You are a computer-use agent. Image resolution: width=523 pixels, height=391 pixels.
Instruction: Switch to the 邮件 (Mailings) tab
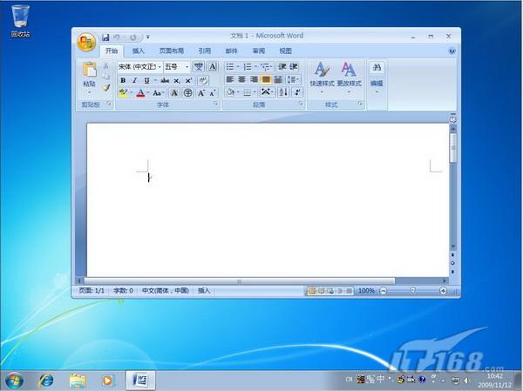coord(232,51)
